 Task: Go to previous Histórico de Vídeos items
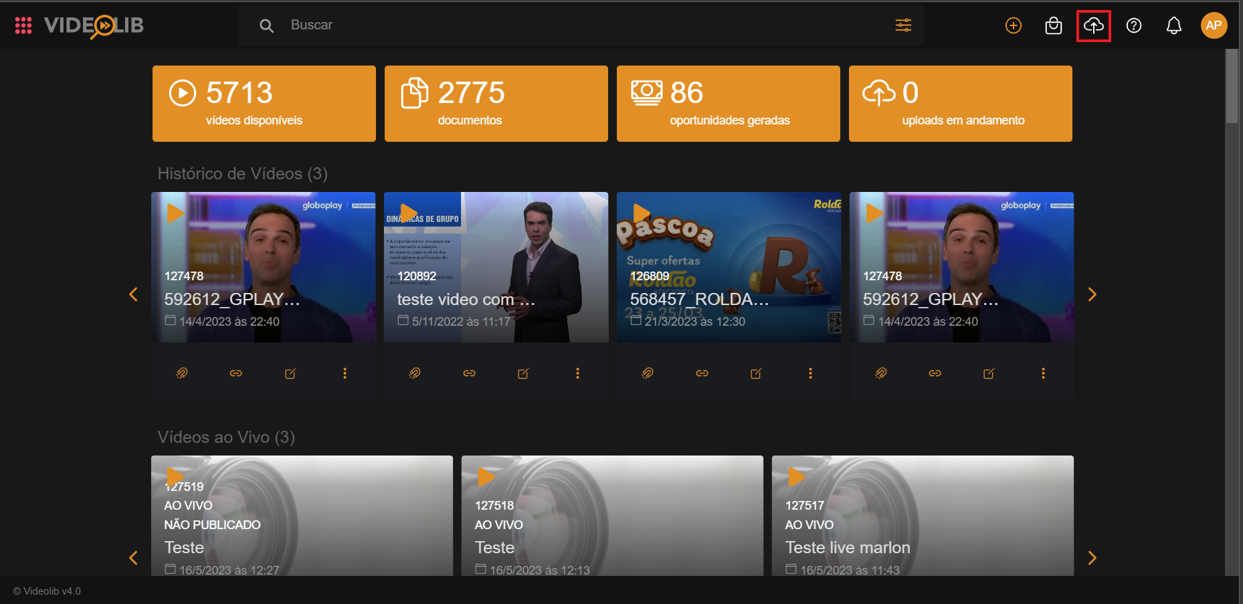click(x=133, y=294)
